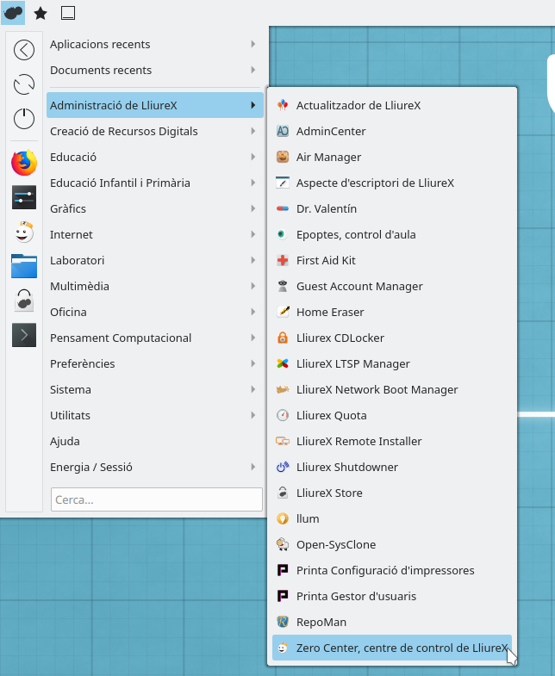Expand the Oficina submenu arrow
Image resolution: width=555 pixels, height=676 pixels.
tap(253, 312)
